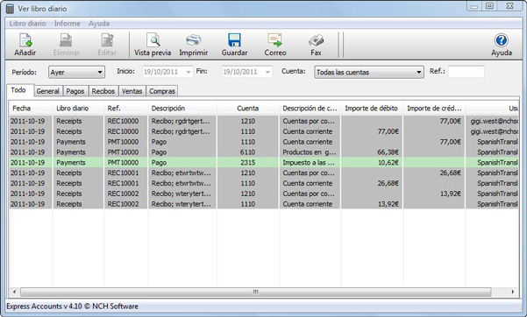The image size is (527, 317).
Task: Click Productos en g... description cell
Action: (x=310, y=152)
